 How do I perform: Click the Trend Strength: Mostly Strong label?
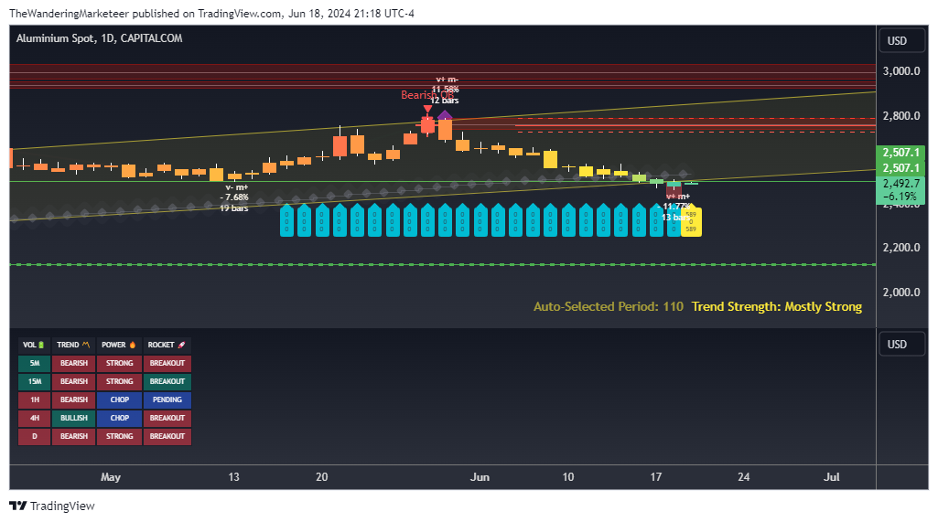pos(777,307)
